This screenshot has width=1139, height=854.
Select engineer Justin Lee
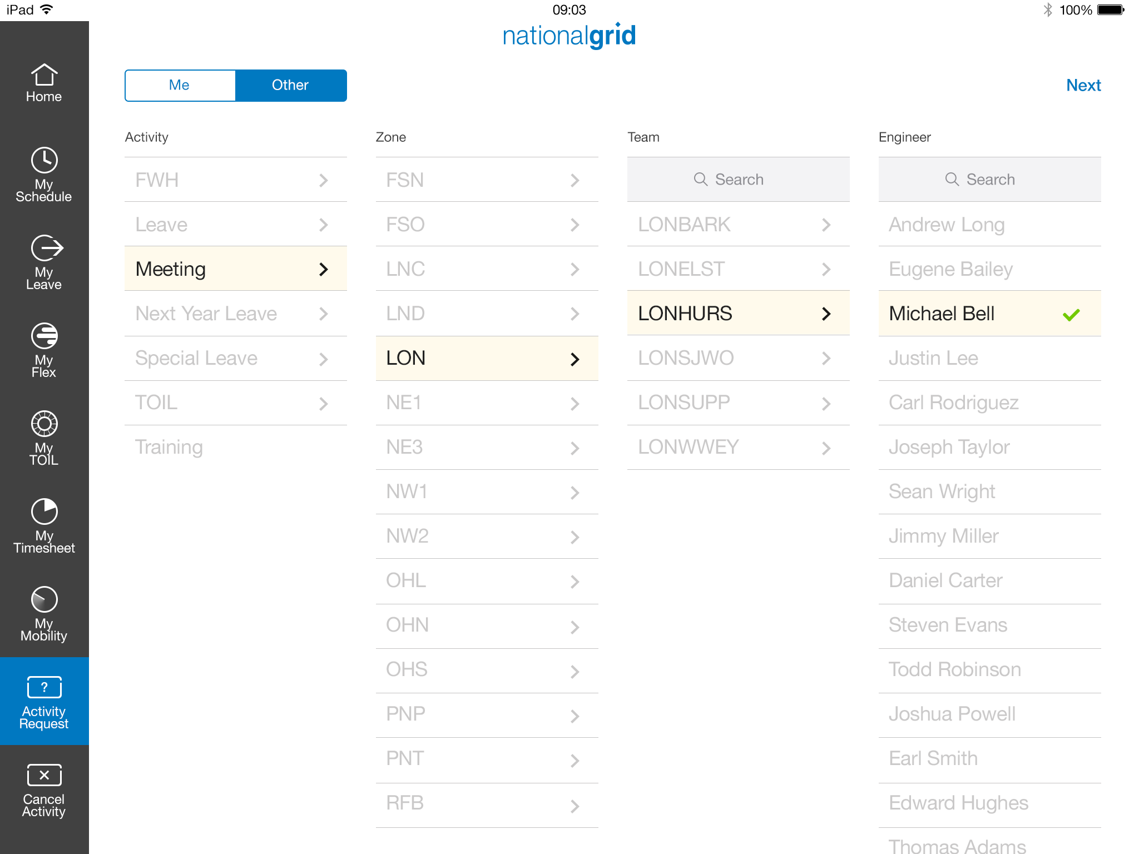(989, 358)
